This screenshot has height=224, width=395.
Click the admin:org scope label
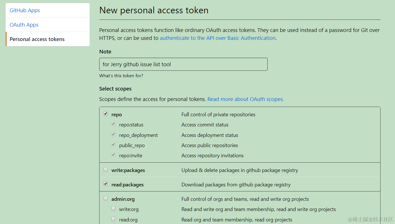[x=123, y=199]
